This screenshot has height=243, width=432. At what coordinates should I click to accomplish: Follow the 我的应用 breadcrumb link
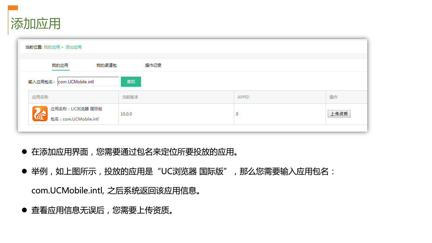(52, 47)
